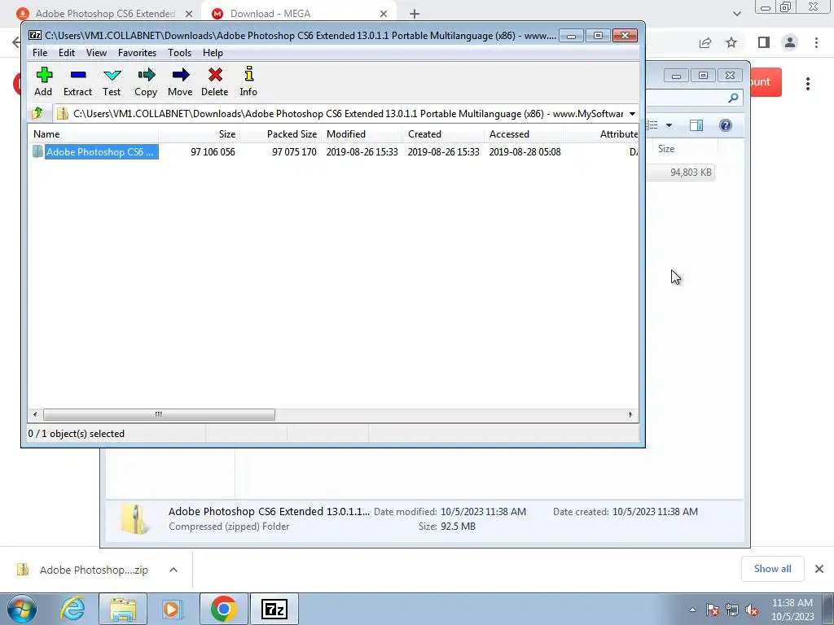Click the horizontal scrollbar left arrow
This screenshot has height=625, width=834.
pyautogui.click(x=35, y=414)
